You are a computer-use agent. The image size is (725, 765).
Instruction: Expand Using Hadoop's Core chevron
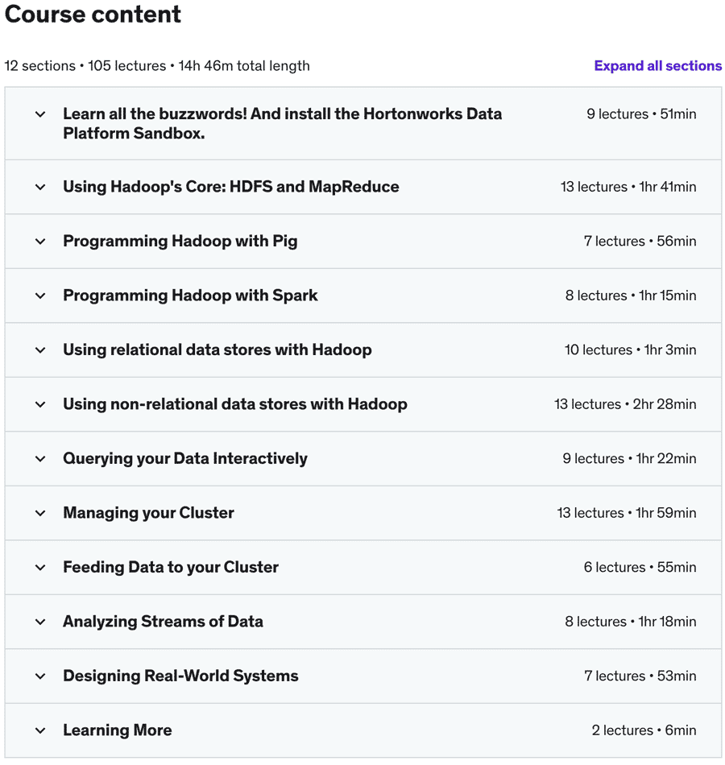pyautogui.click(x=40, y=187)
